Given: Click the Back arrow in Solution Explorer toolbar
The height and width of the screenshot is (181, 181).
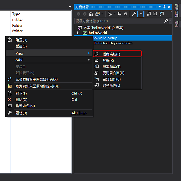Looking at the screenshot, I should point(78,14).
